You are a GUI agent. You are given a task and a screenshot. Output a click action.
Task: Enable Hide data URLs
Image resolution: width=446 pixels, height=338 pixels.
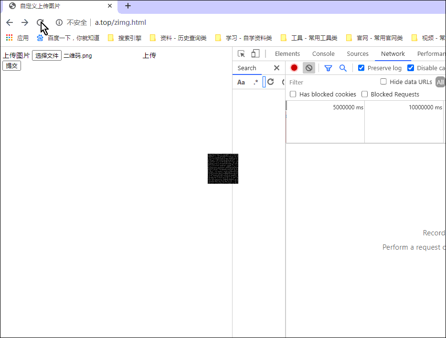383,82
